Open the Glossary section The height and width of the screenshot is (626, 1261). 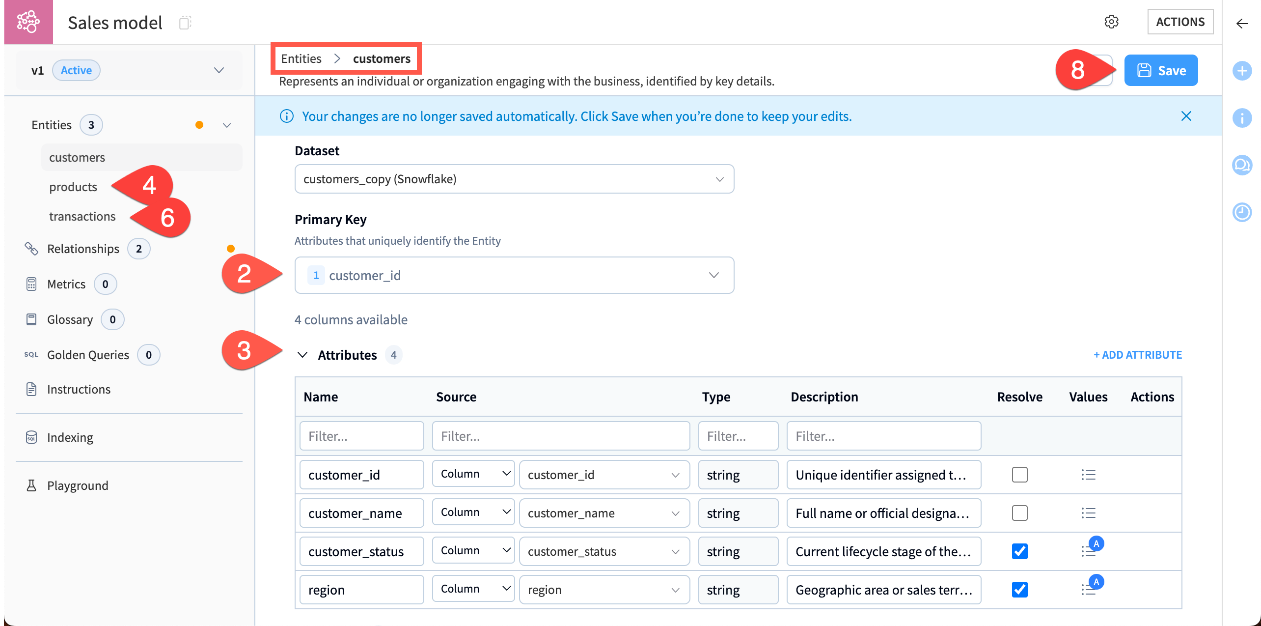(70, 319)
